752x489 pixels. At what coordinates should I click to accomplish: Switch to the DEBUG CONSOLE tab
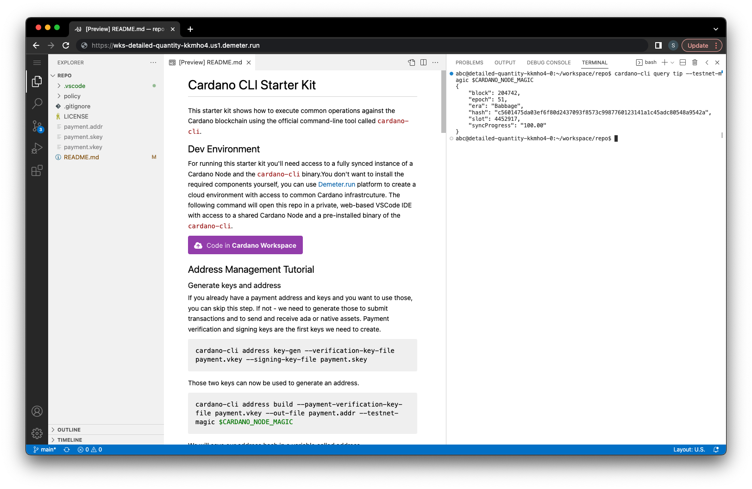(x=549, y=63)
